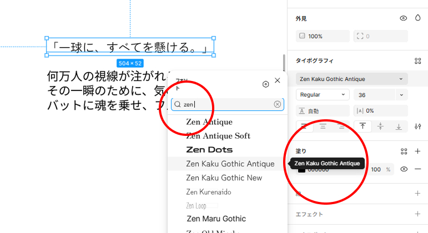428x233 pixels.
Task: Close the font picker popup
Action: click(x=278, y=81)
